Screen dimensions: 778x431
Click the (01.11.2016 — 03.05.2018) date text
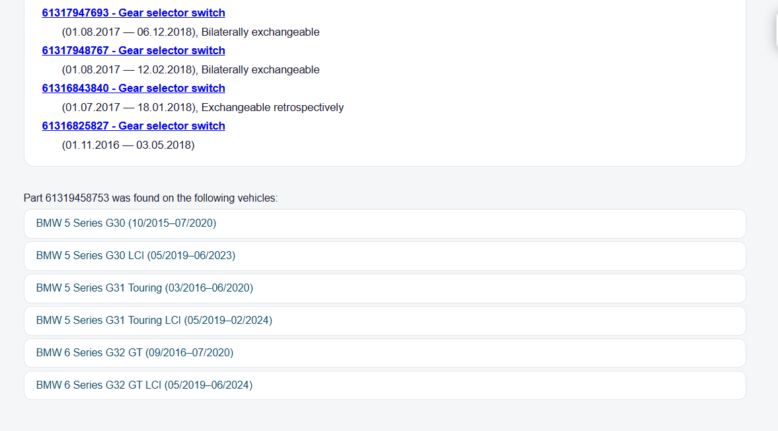(128, 145)
